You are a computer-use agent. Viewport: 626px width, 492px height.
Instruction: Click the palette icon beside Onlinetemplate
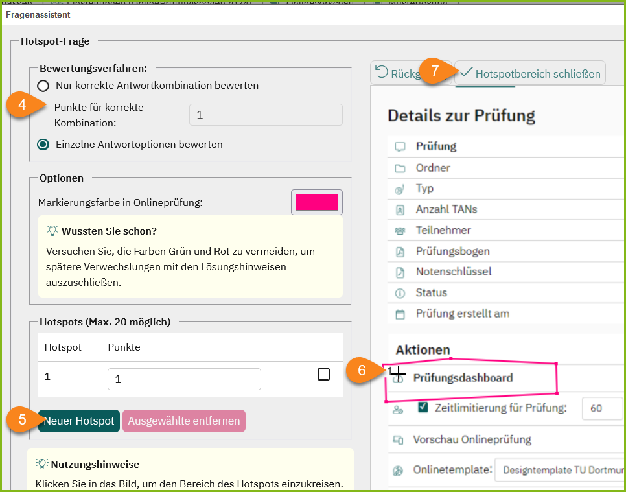[x=398, y=471]
